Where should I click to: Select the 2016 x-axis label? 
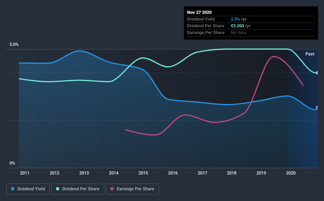click(173, 173)
